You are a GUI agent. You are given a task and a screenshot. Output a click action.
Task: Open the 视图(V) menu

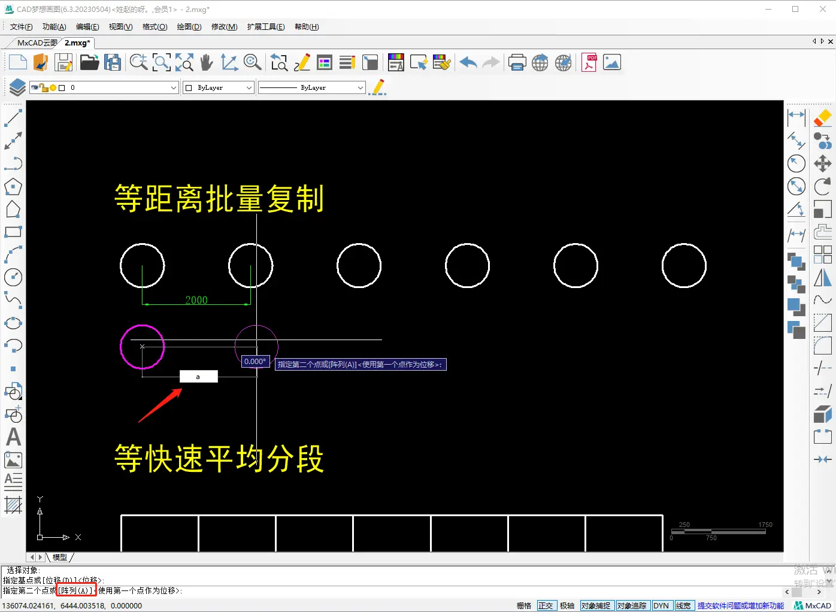(120, 27)
